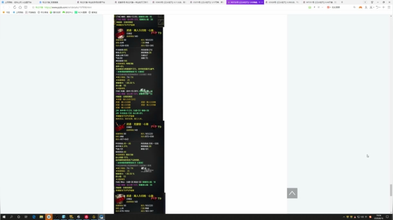Screen dimensions: 393x220
Task: Switch to the last browser tab on right
Action: click(320, 2)
